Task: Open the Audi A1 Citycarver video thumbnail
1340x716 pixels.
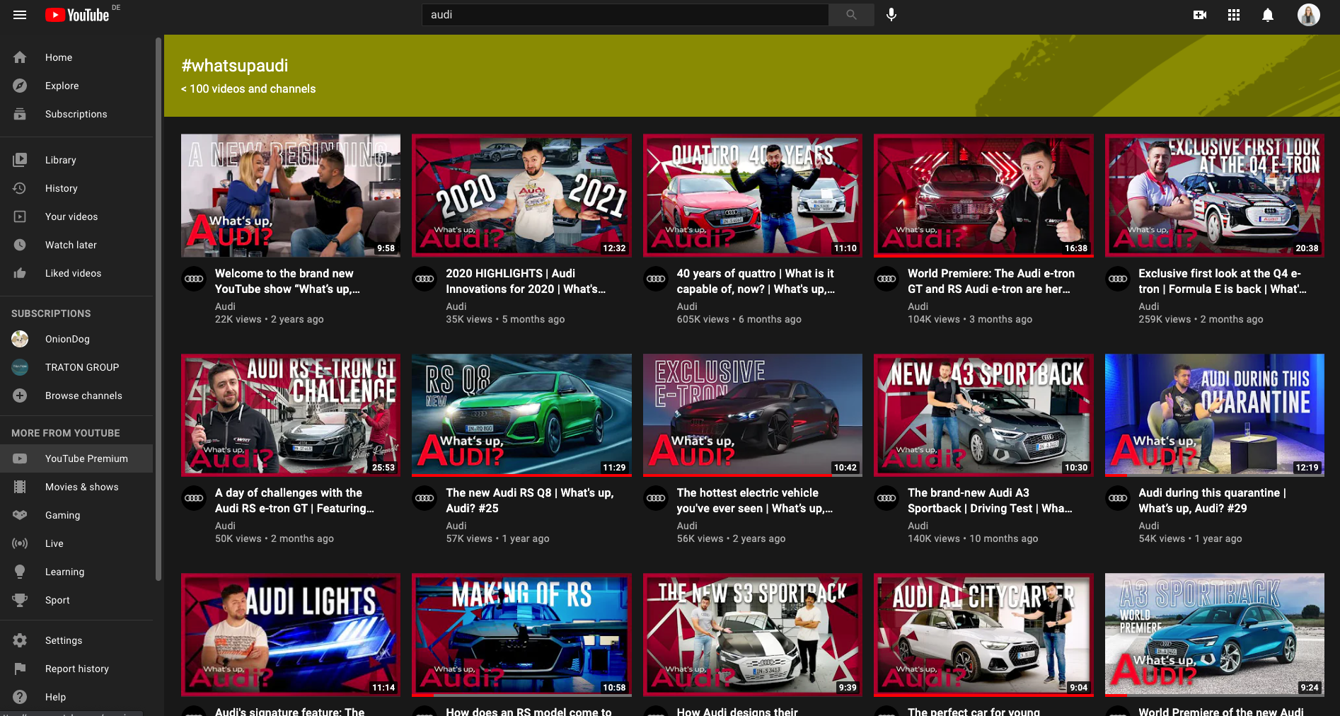Action: pos(983,635)
